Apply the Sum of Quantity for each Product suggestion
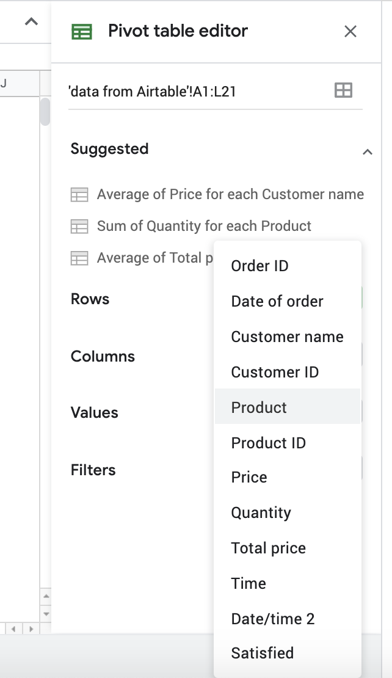Image resolution: width=392 pixels, height=678 pixels. click(204, 226)
